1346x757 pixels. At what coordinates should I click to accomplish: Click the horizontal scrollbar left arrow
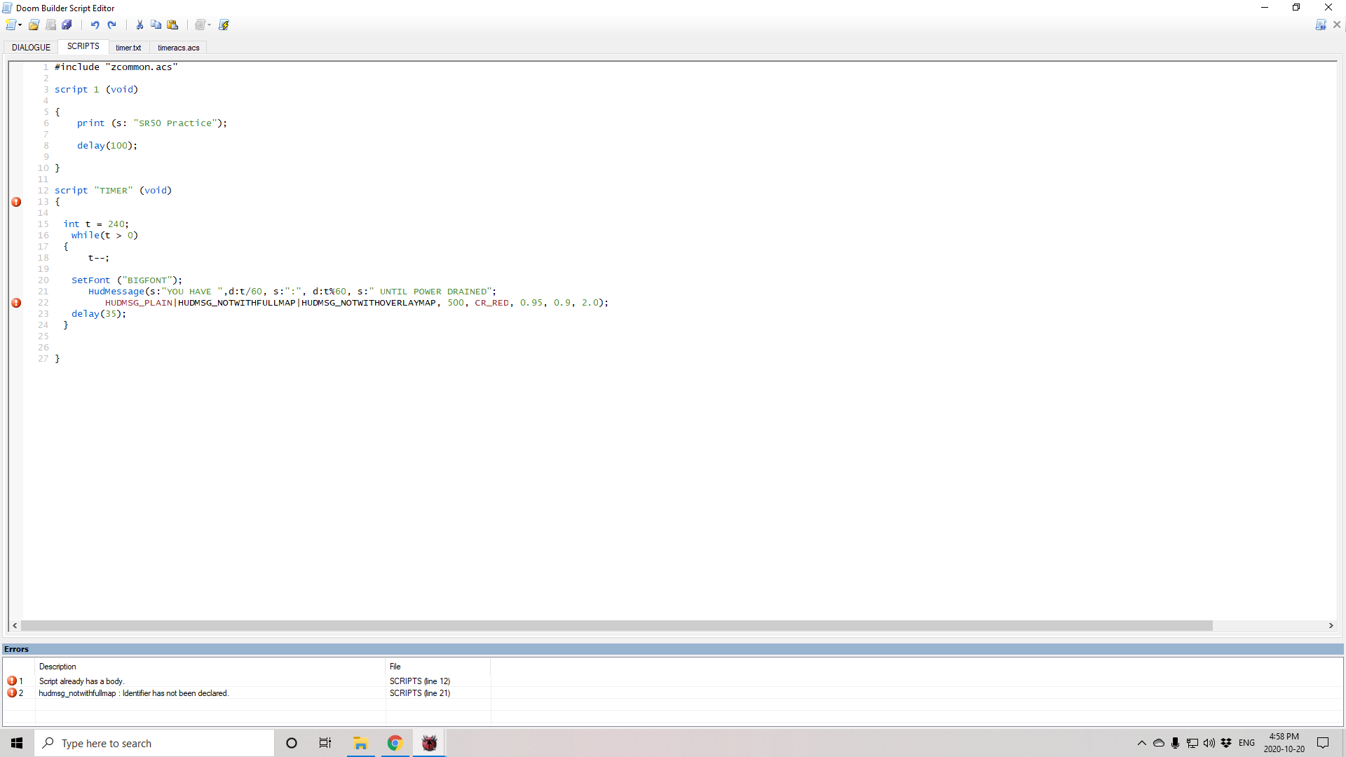[15, 626]
